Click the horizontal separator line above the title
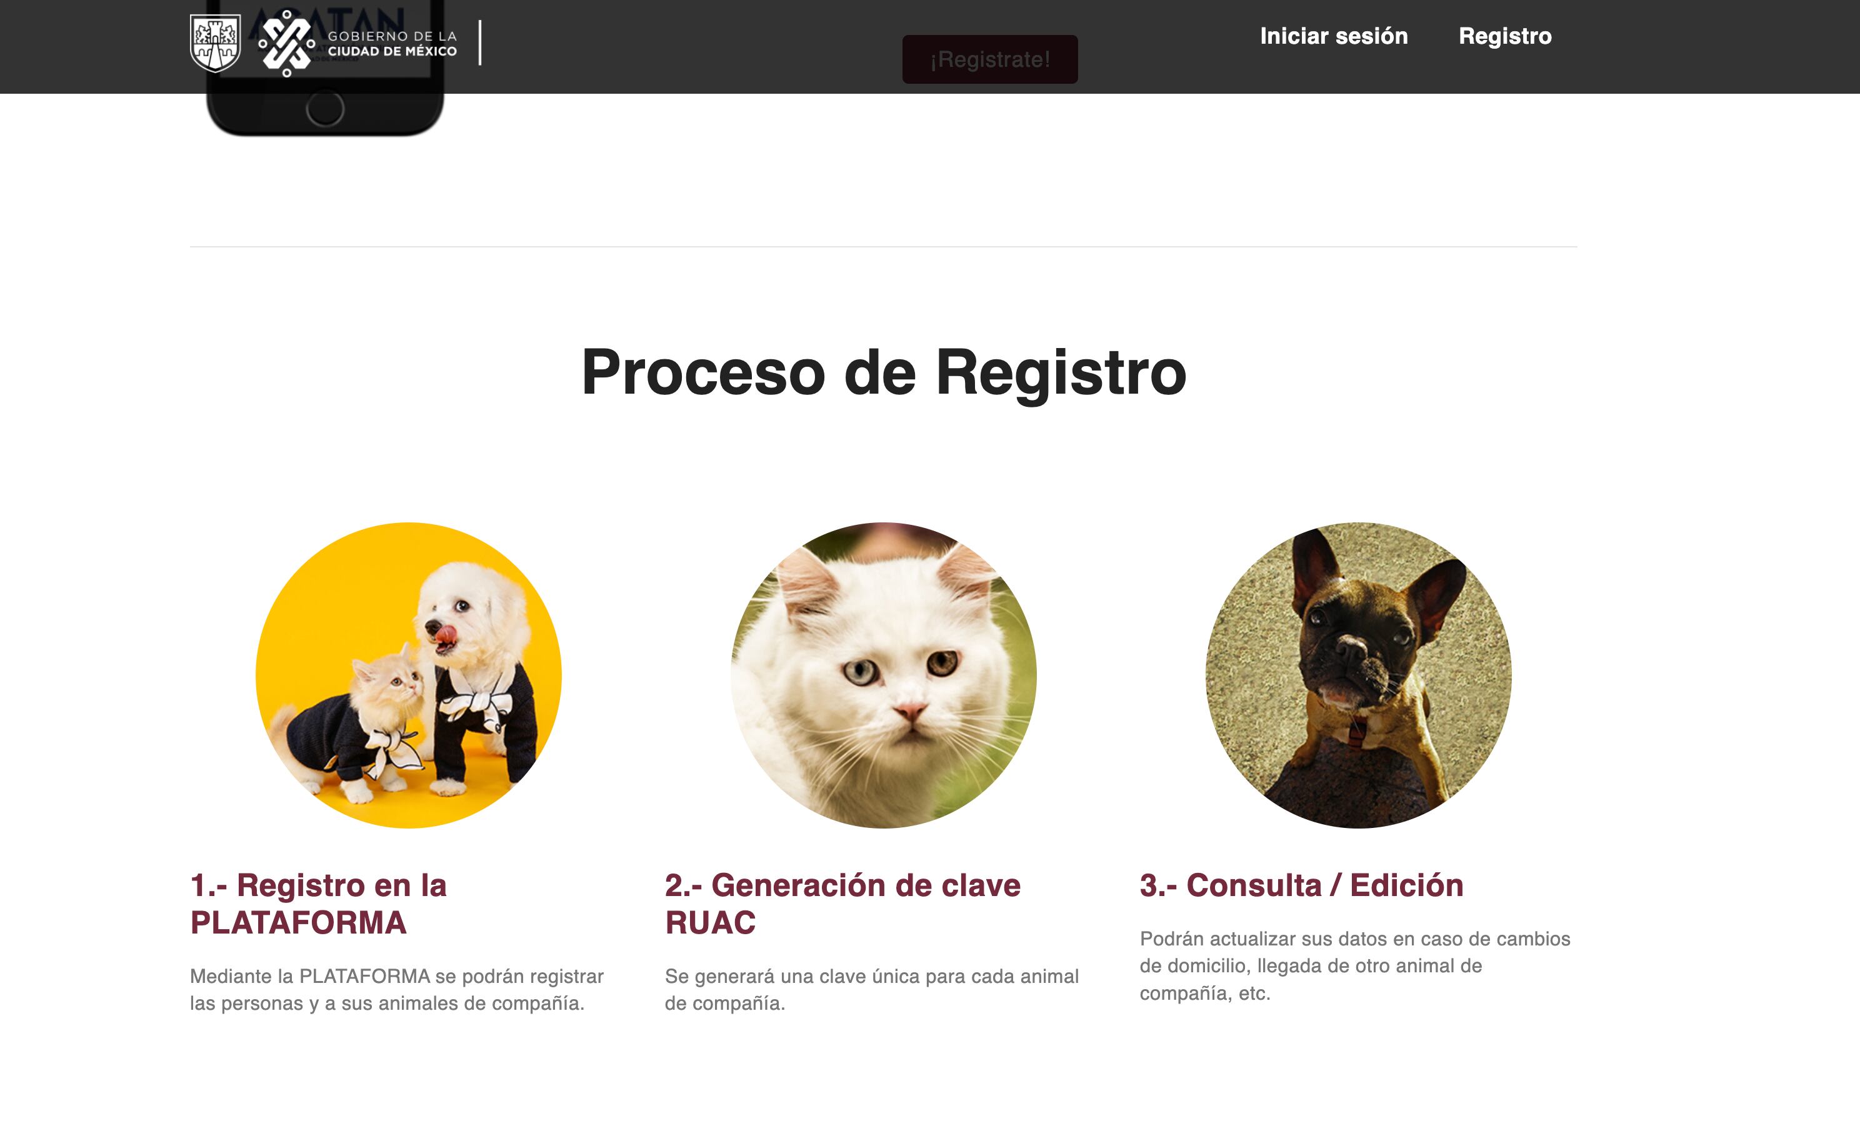This screenshot has width=1860, height=1141. pos(883,246)
